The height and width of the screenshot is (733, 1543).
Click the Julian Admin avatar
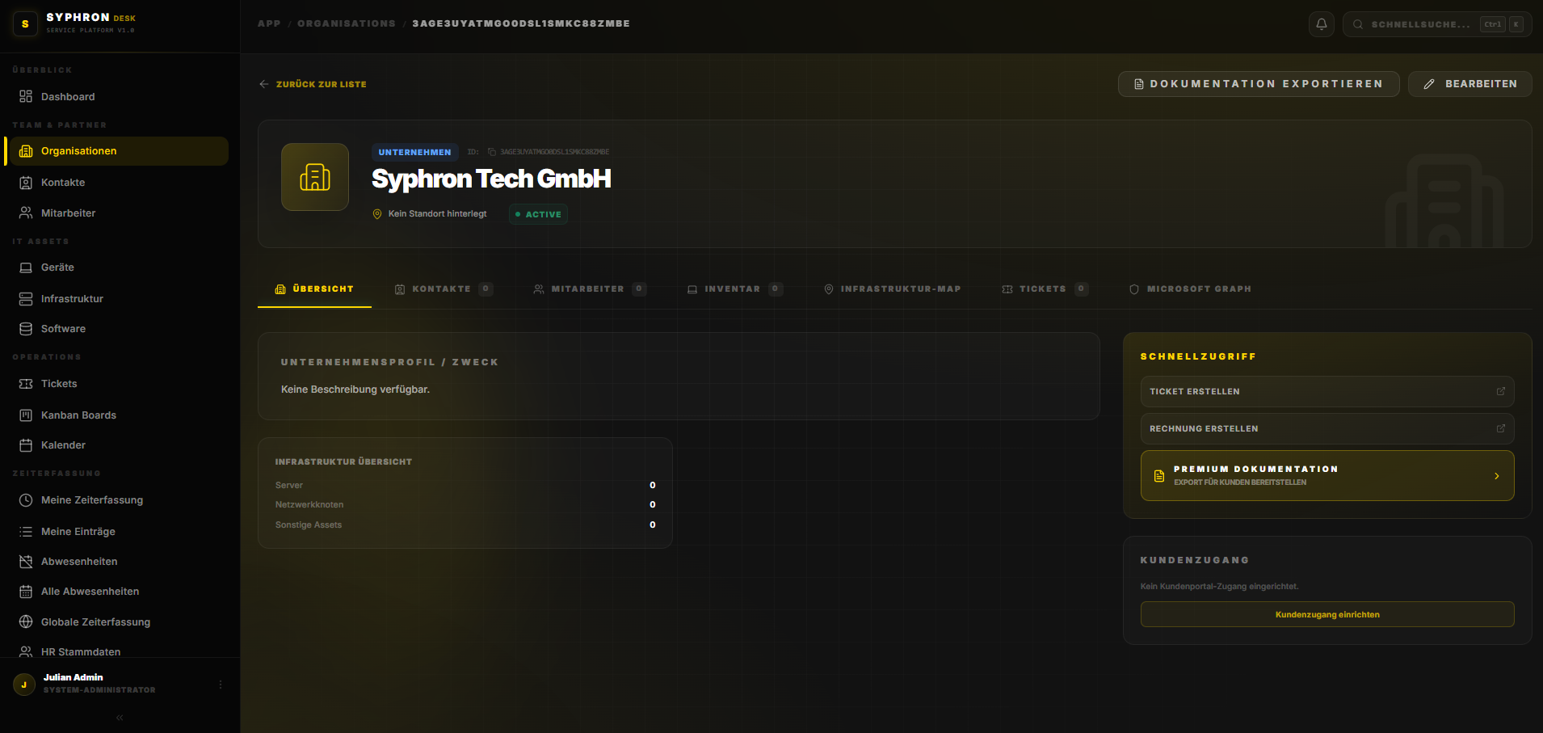(x=24, y=685)
